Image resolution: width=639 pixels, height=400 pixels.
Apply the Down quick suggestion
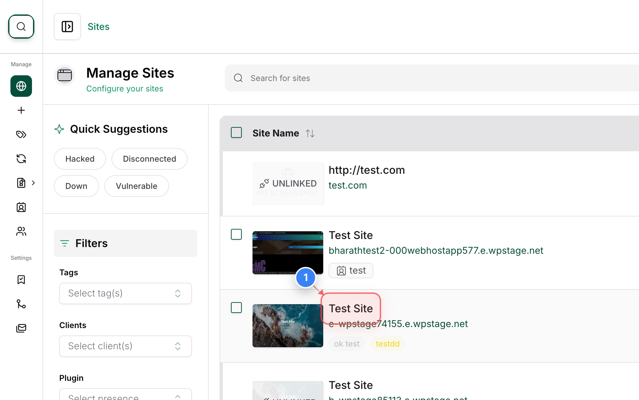(x=76, y=186)
